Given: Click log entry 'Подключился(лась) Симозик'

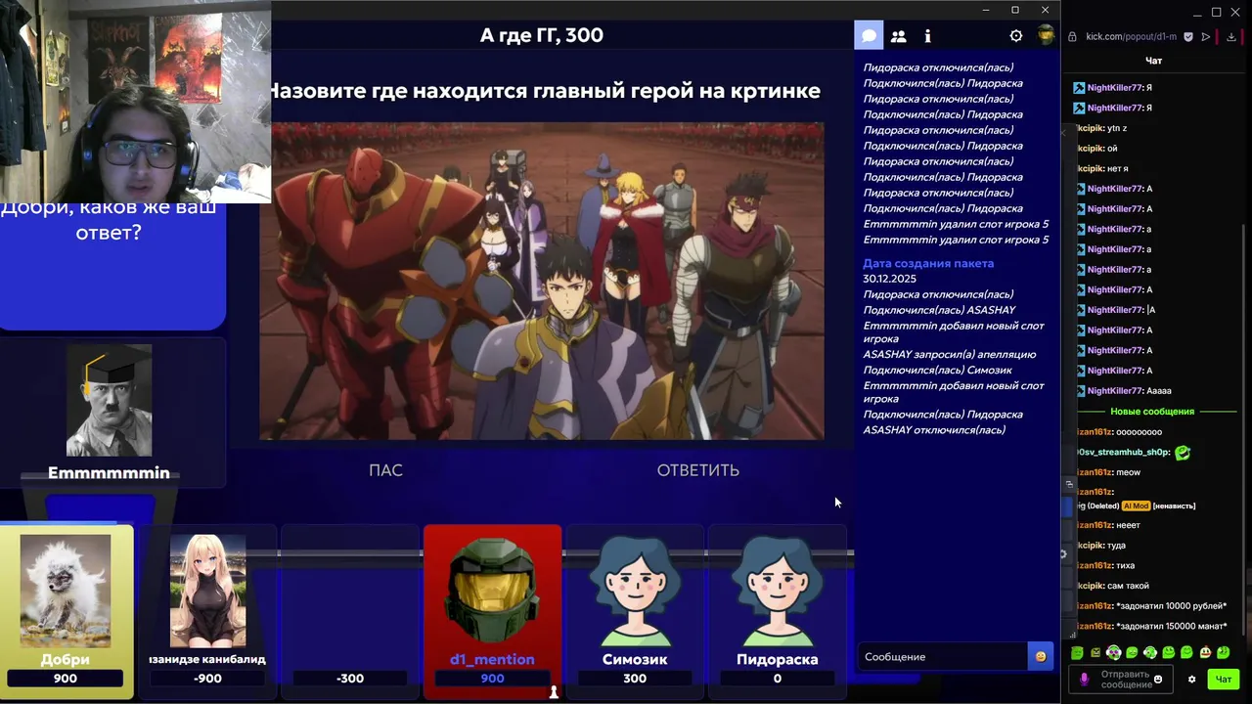Looking at the screenshot, I should click(x=937, y=370).
